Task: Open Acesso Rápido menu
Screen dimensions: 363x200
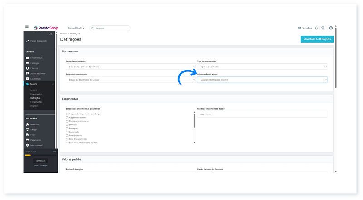Action: point(76,28)
